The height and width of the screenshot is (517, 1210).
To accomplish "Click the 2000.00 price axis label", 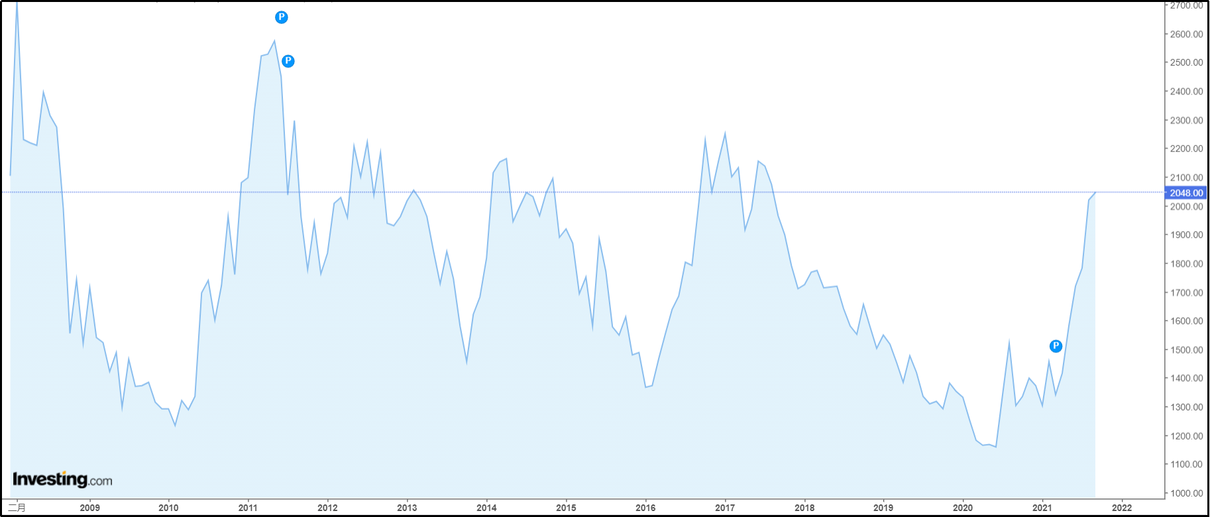I will tap(1186, 206).
